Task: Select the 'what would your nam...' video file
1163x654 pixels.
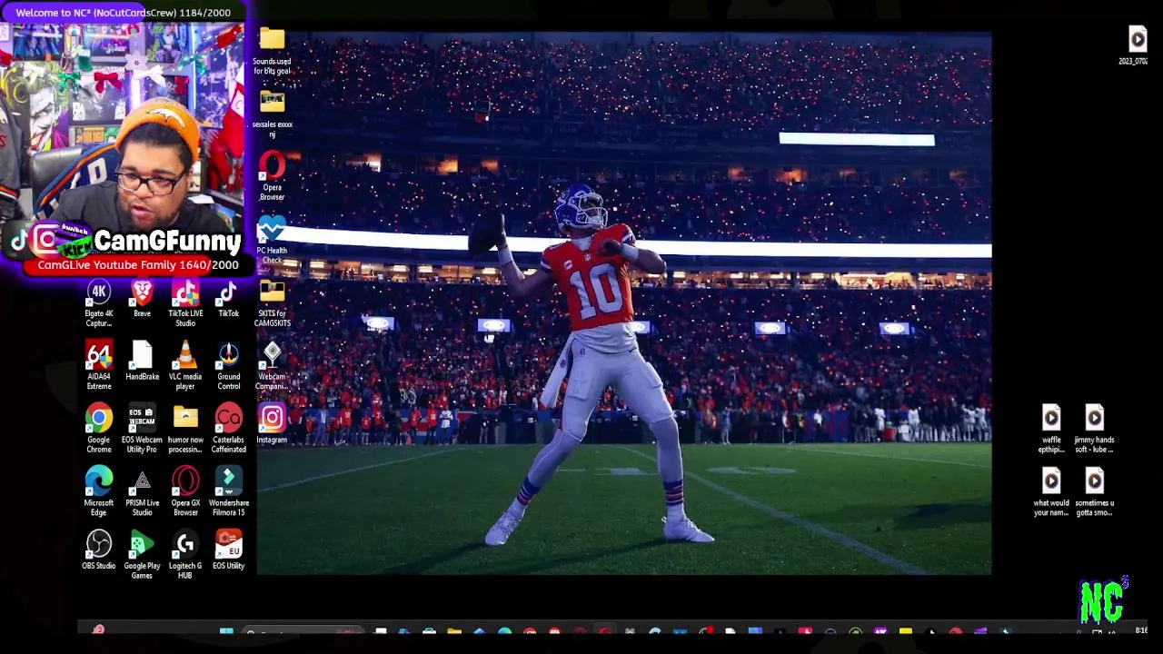Action: coord(1051,492)
